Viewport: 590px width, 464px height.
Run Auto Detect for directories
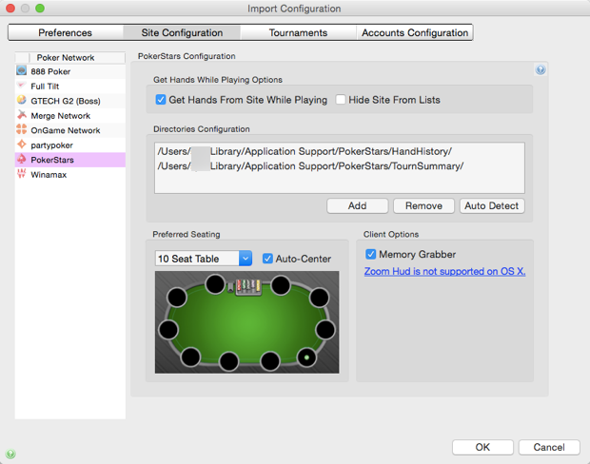pyautogui.click(x=492, y=206)
